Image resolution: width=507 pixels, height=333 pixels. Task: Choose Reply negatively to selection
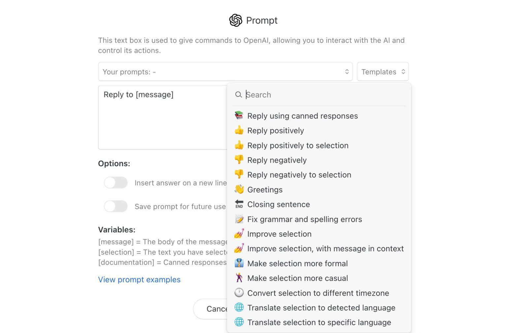[x=299, y=175]
